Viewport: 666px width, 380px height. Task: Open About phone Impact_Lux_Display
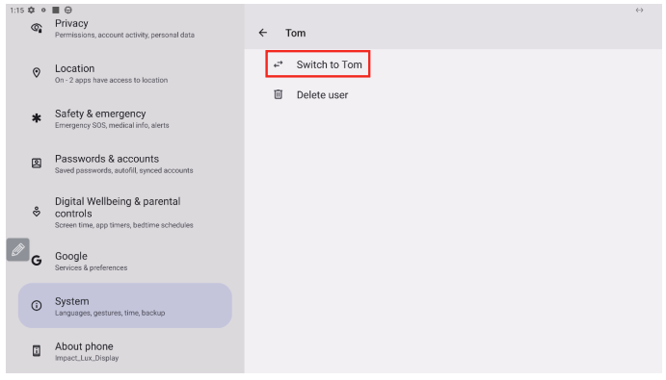[125, 351]
